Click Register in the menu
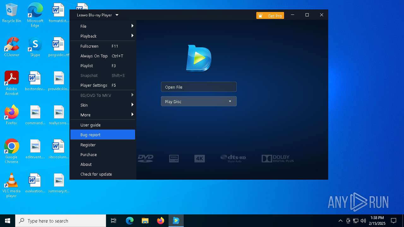404x227 pixels. point(103,145)
